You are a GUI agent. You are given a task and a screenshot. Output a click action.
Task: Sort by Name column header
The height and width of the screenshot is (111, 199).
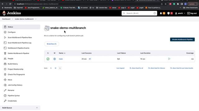click(62, 53)
